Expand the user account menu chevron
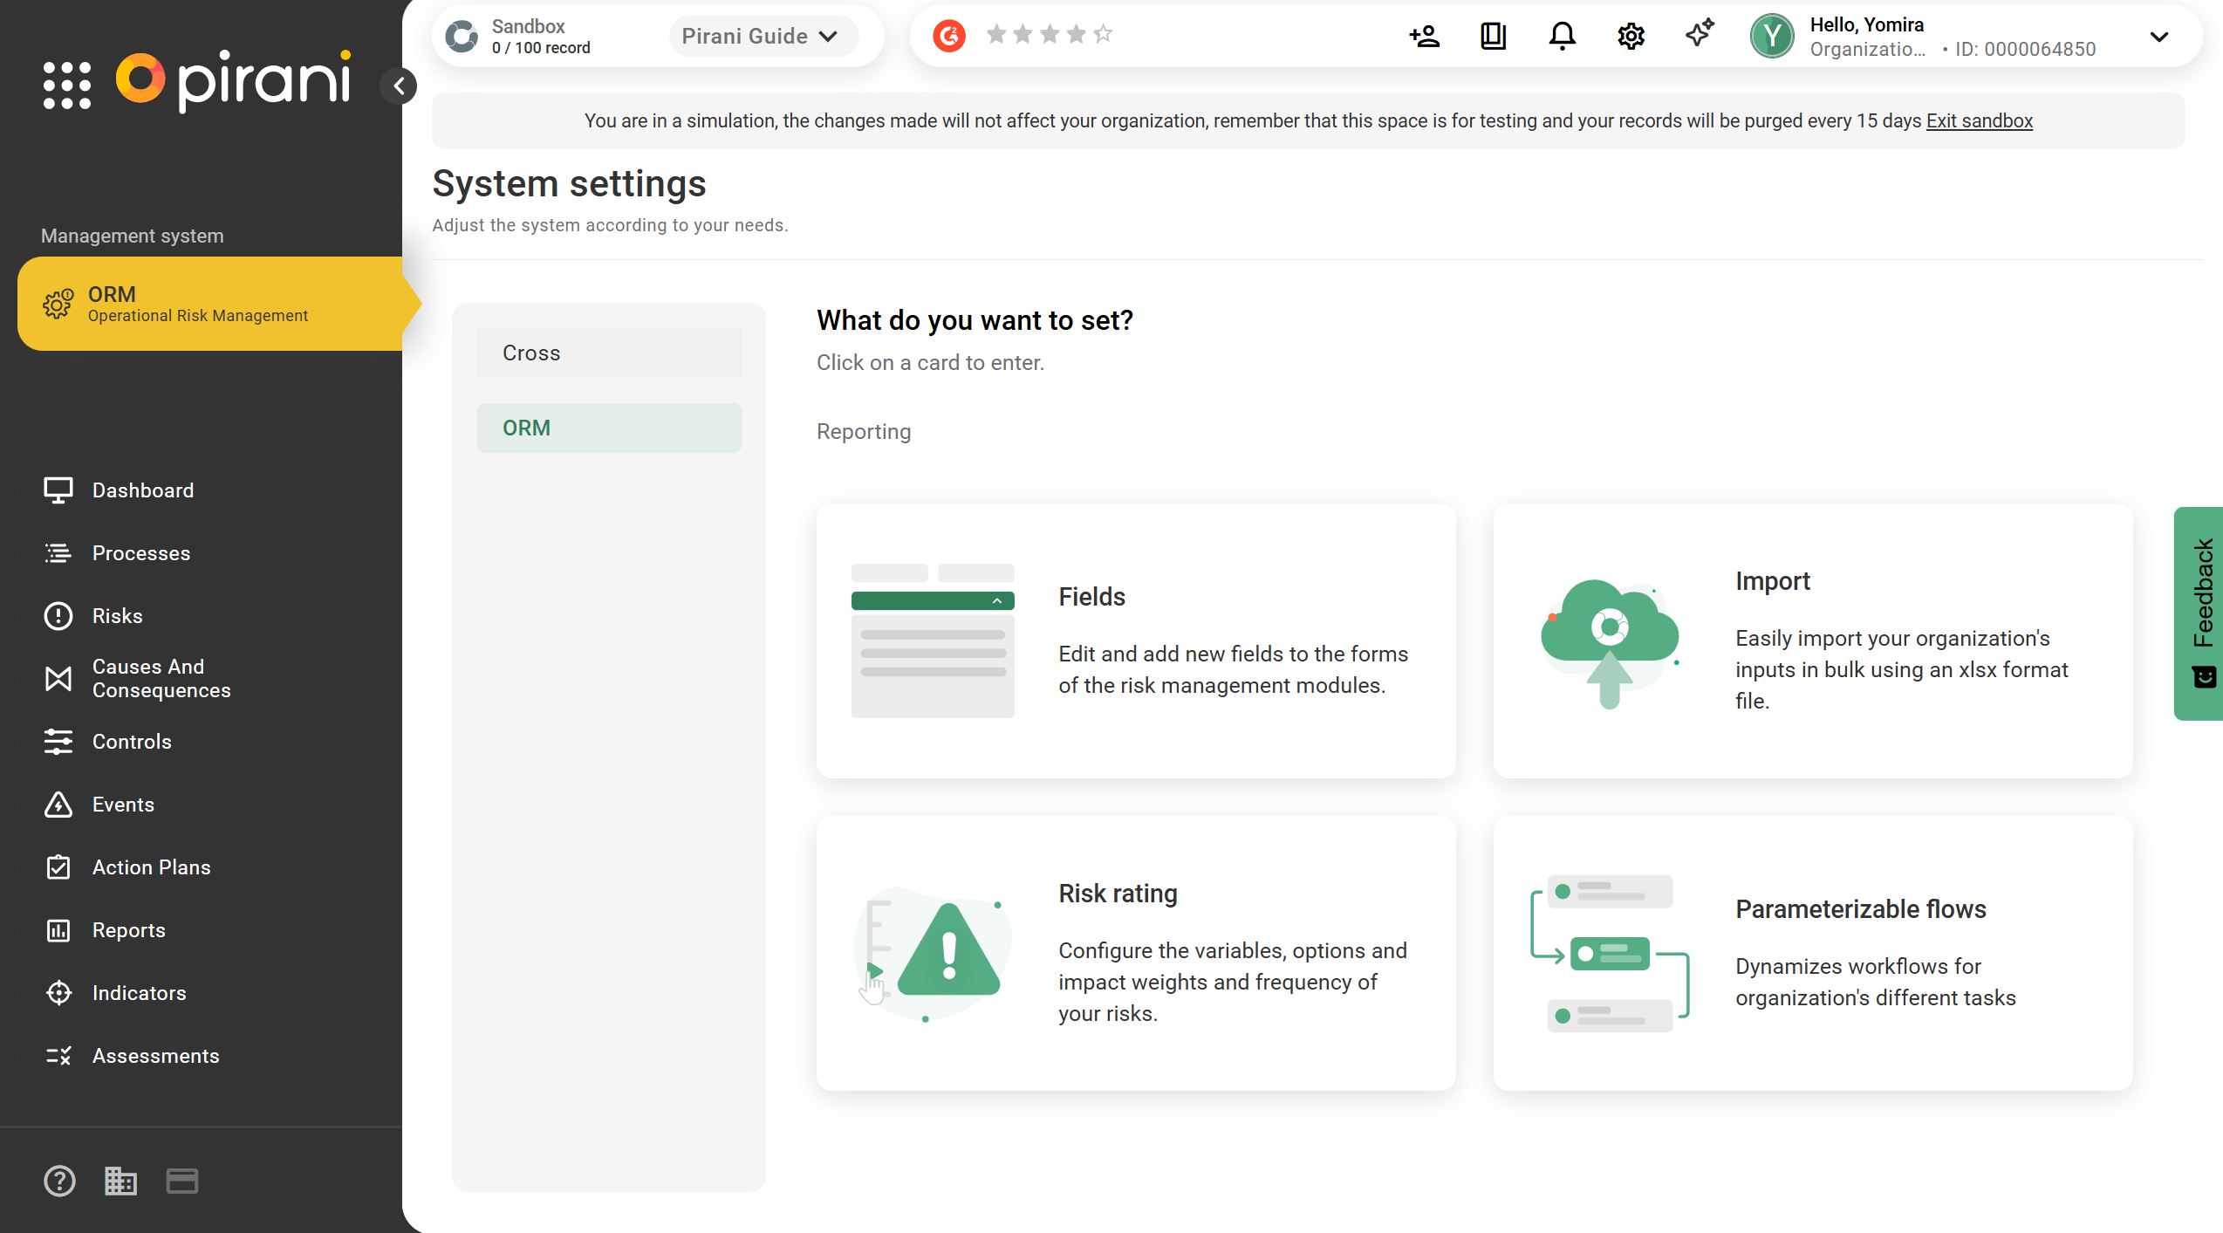This screenshot has height=1233, width=2223. [2158, 37]
